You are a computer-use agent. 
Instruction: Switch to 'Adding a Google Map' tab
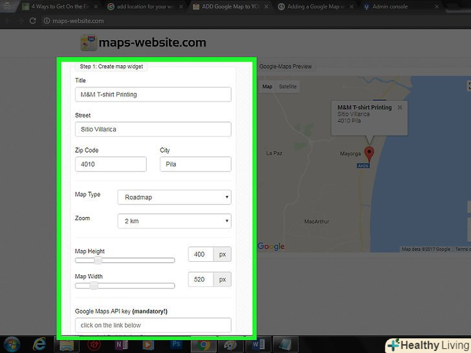[x=315, y=6]
